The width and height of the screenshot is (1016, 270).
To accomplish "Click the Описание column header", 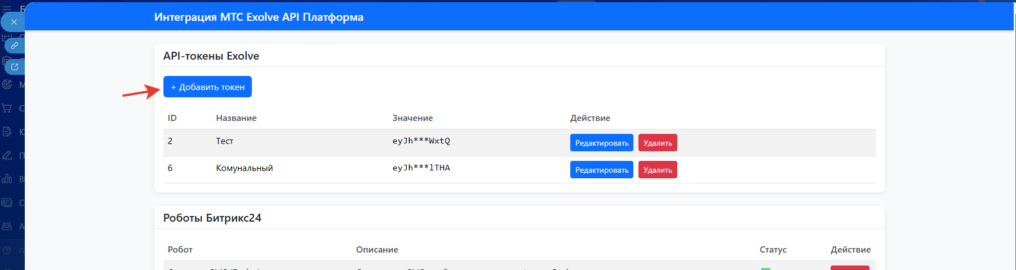I will tap(377, 250).
